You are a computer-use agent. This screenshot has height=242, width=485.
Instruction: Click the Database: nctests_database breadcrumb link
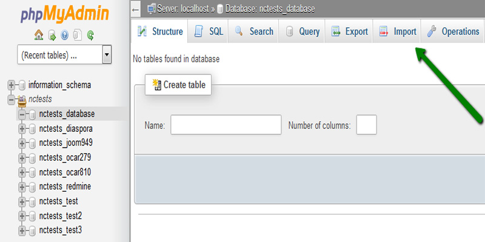pos(270,9)
